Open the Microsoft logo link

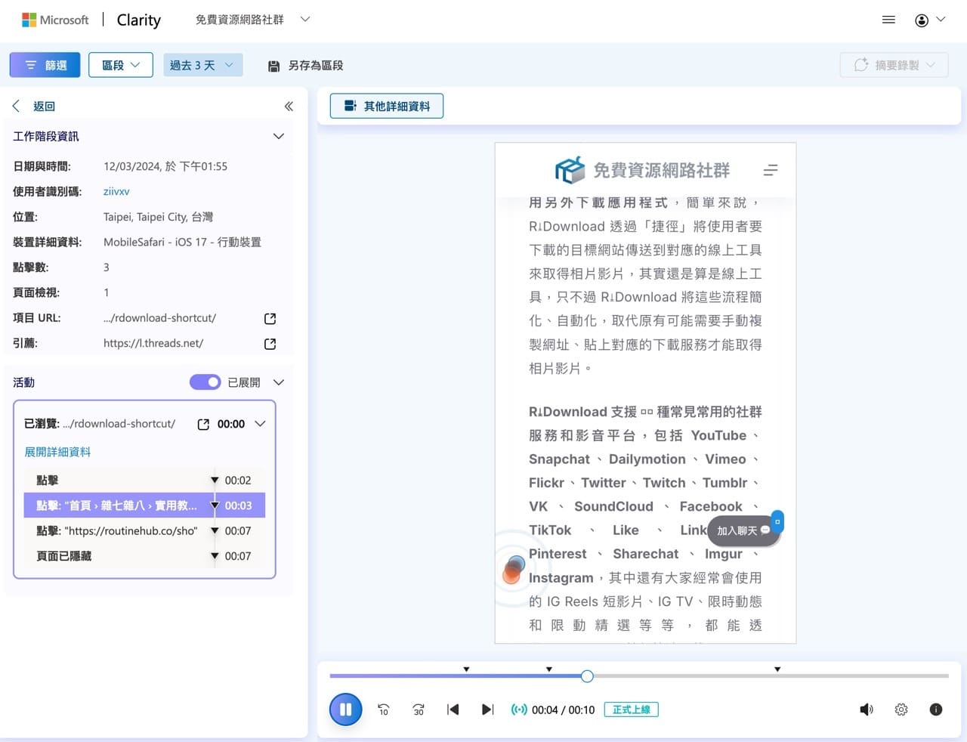tap(55, 20)
